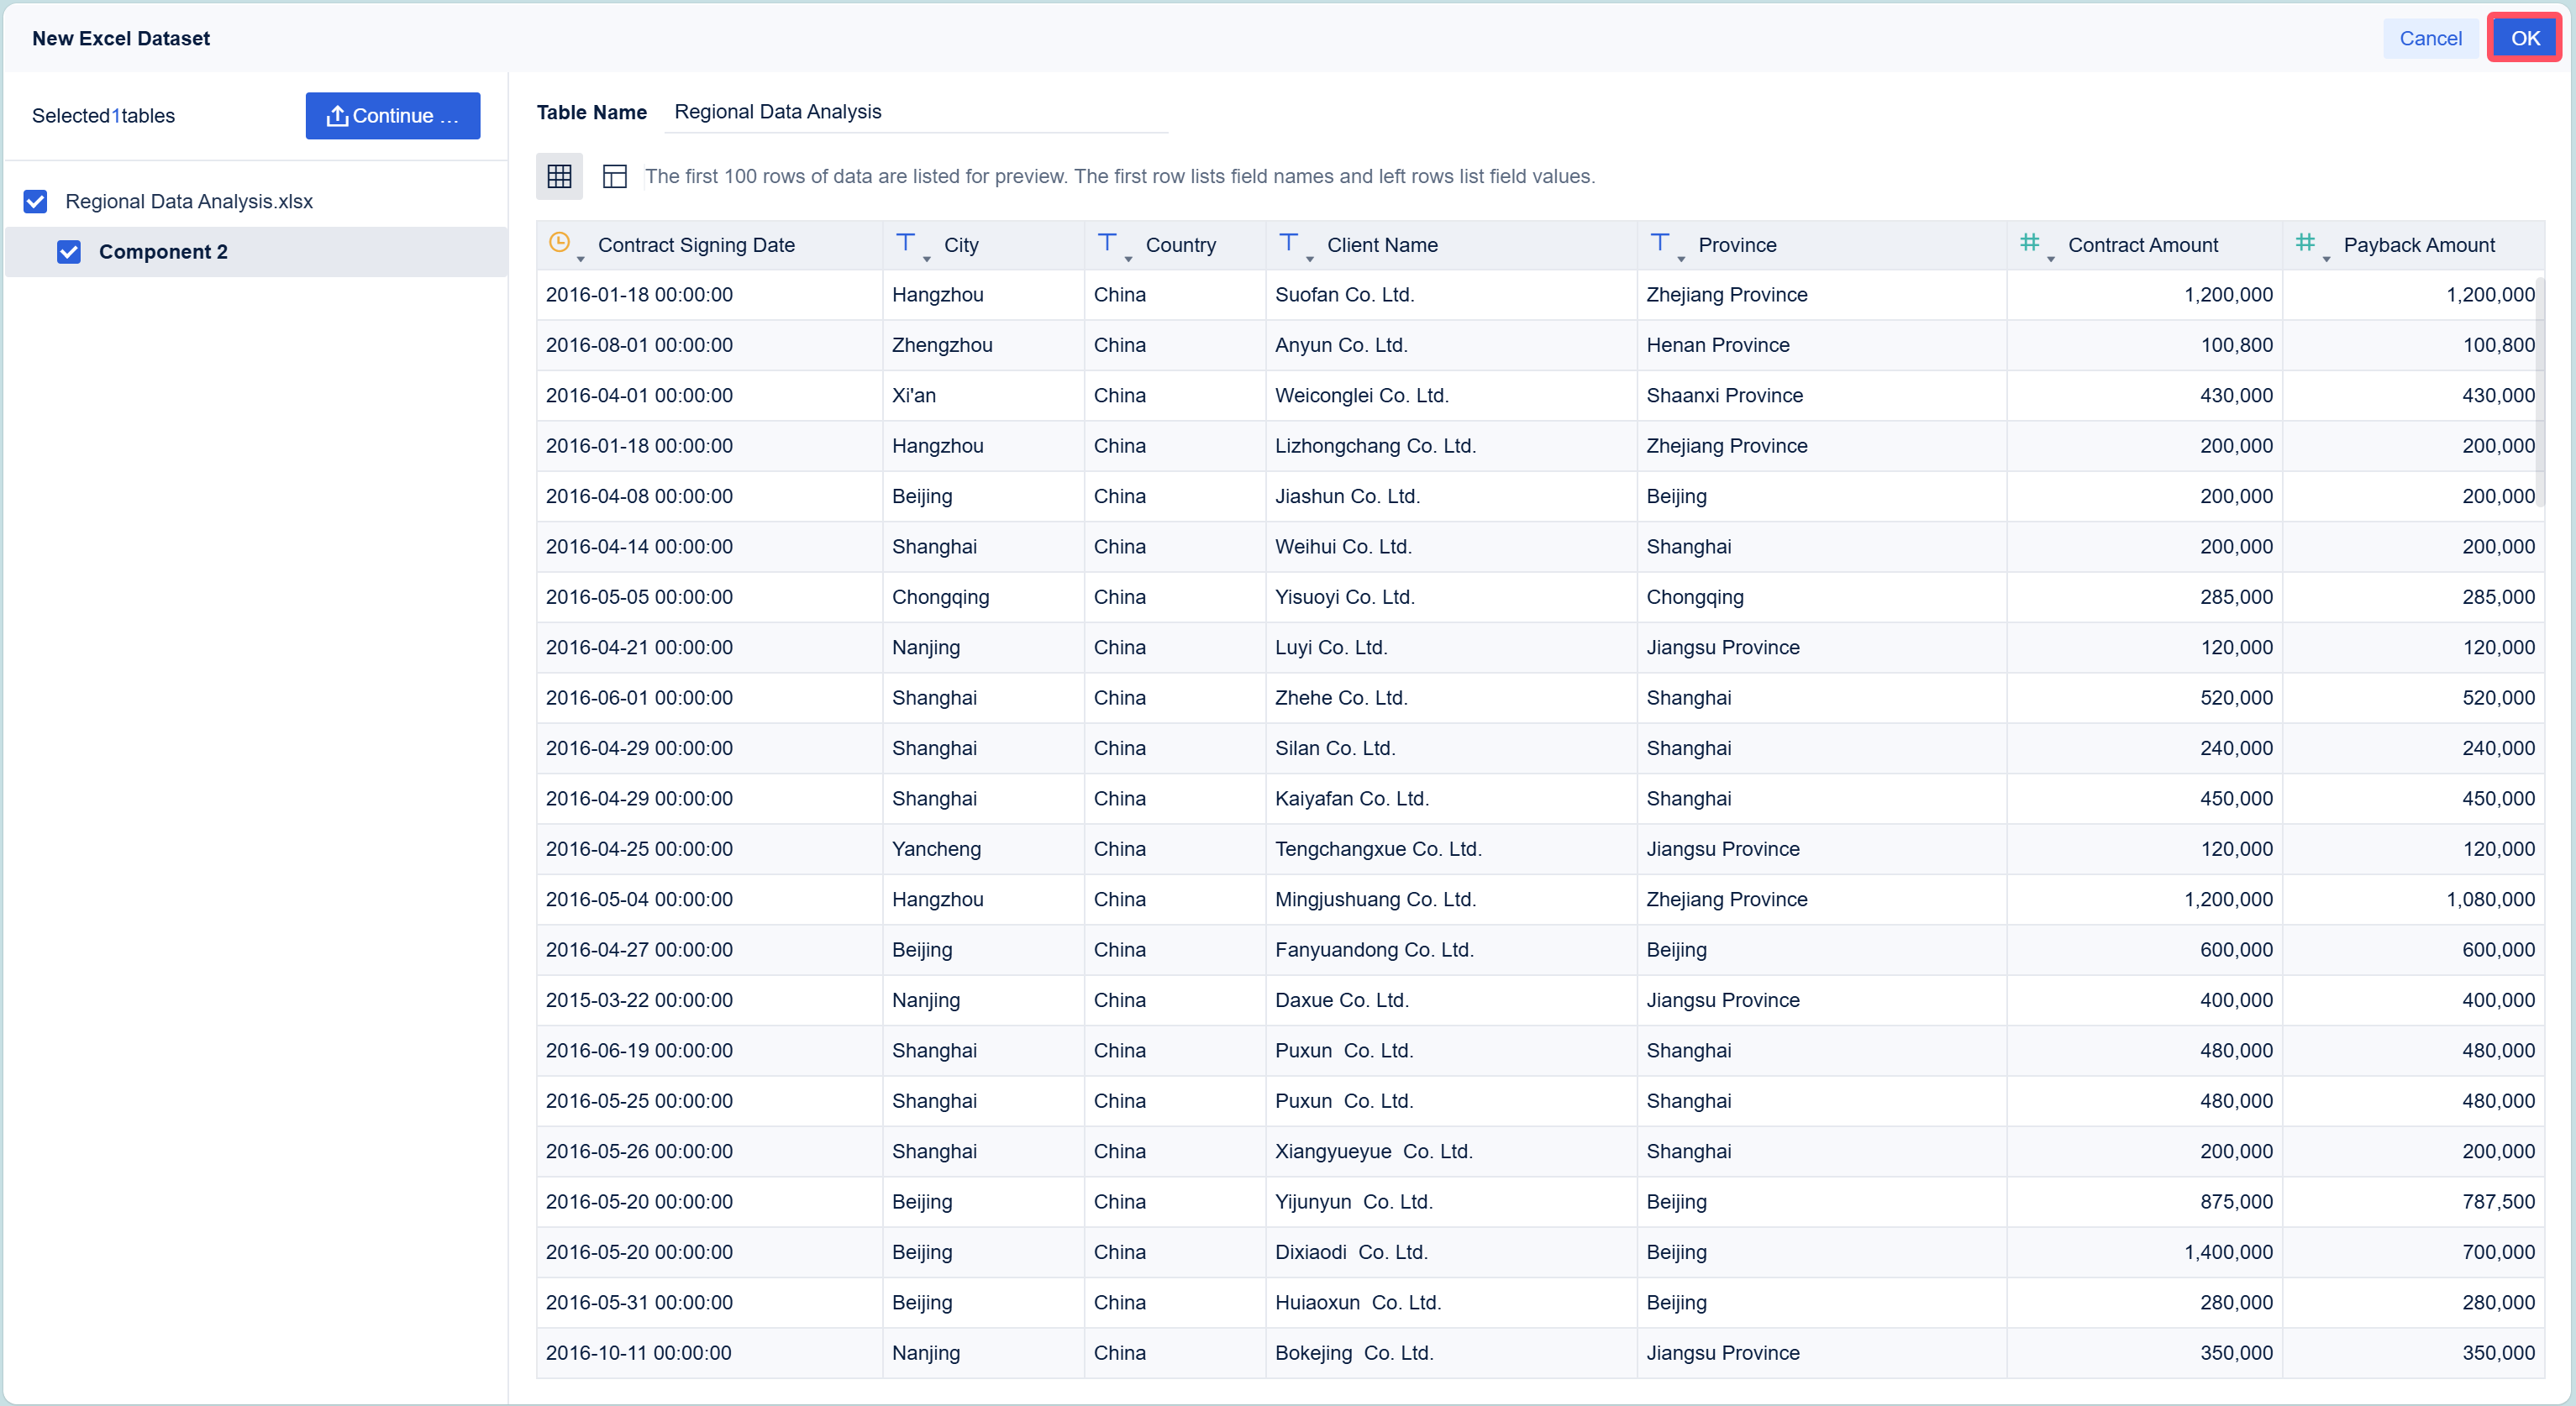The width and height of the screenshot is (2576, 1406).
Task: Edit the Table Name input field
Action: coord(916,112)
